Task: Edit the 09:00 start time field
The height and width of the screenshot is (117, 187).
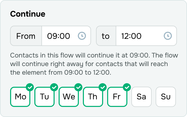Action: pos(66,36)
